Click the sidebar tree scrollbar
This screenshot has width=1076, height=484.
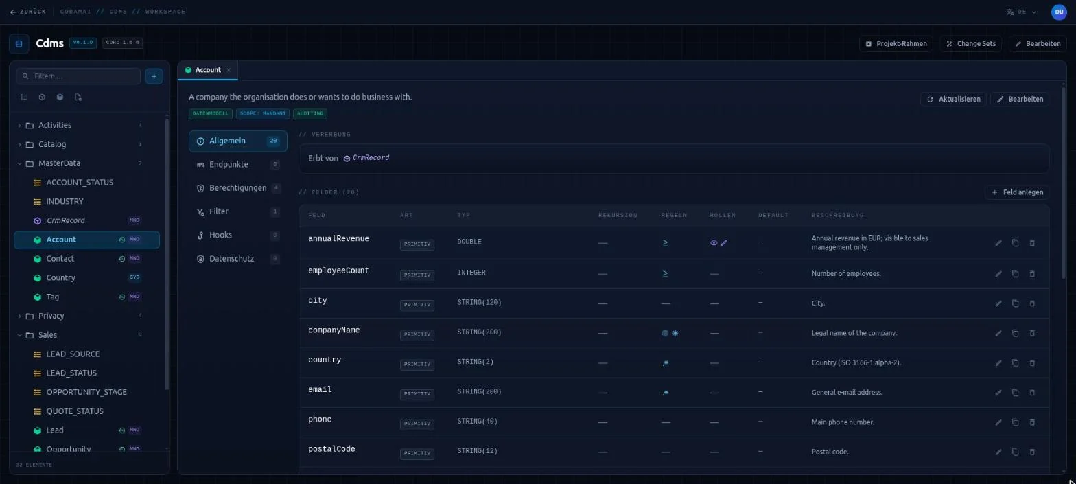(166, 254)
